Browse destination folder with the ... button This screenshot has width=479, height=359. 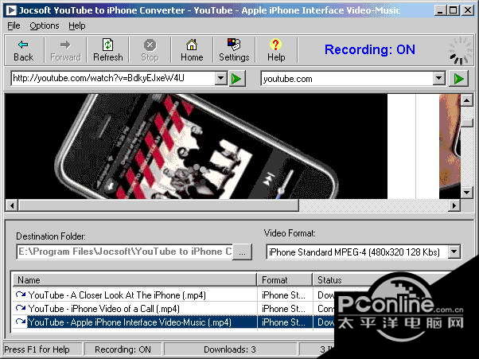(x=242, y=252)
